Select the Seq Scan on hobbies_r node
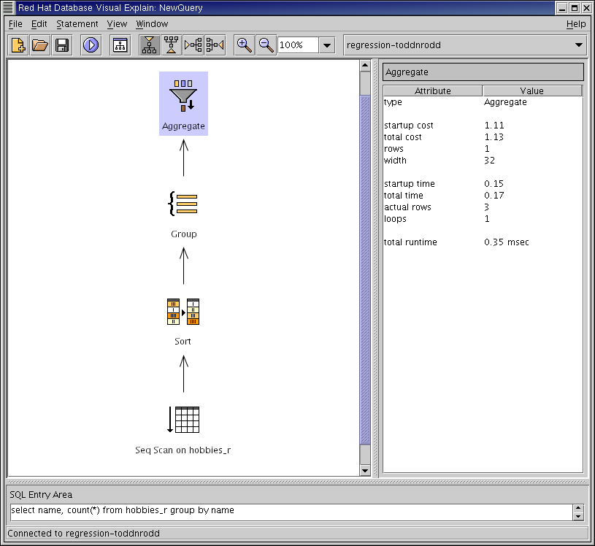This screenshot has width=595, height=546. (183, 420)
